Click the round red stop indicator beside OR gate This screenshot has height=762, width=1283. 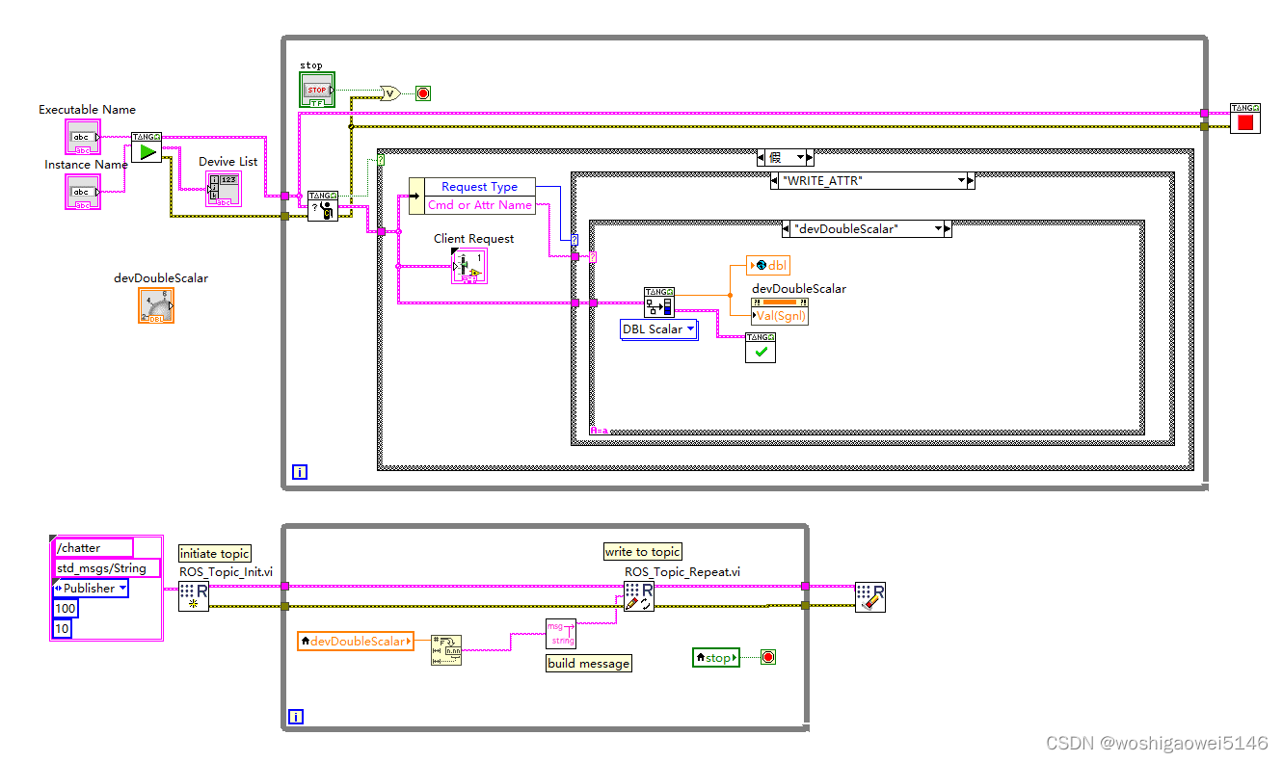click(421, 92)
